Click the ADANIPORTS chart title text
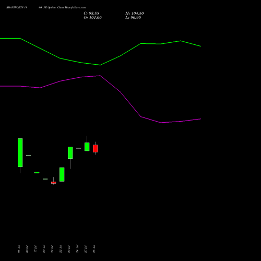The image size is (261, 261). (46, 8)
